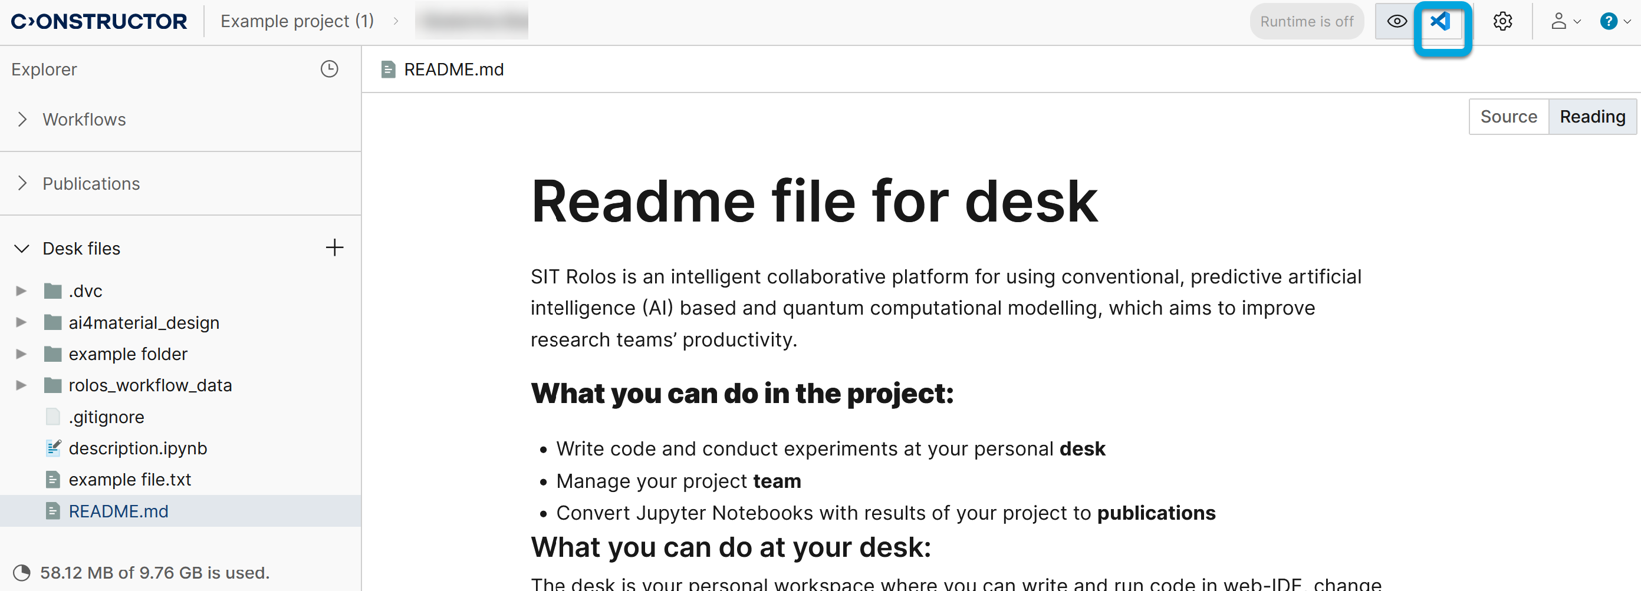This screenshot has height=591, width=1641.
Task: Open the VS Code IDE icon
Action: (1441, 22)
